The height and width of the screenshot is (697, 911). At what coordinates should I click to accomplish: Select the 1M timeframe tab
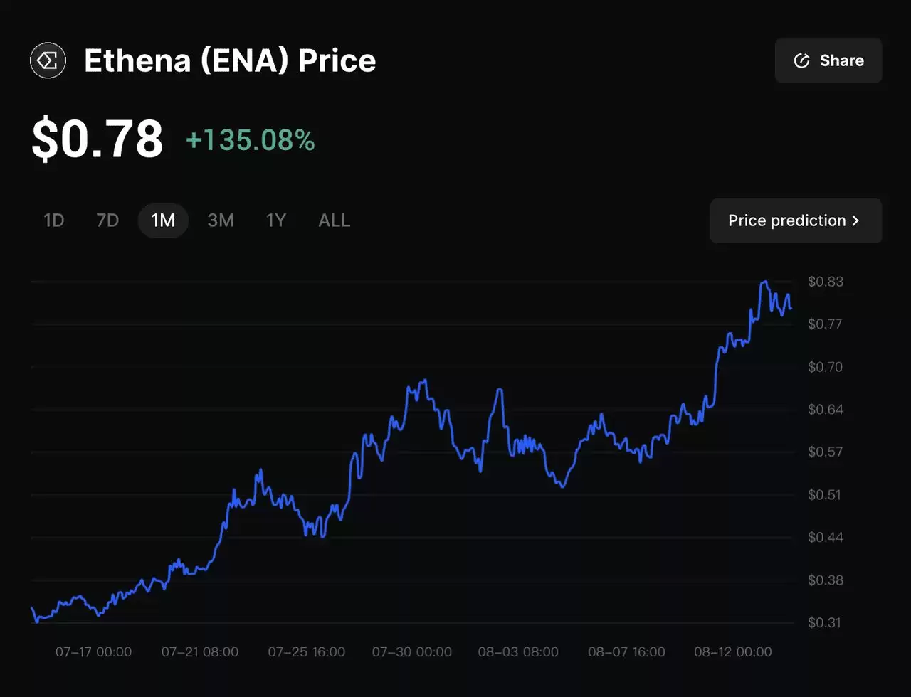pos(162,220)
